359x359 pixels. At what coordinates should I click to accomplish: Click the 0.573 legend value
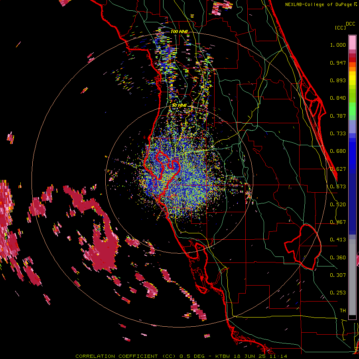coord(338,187)
